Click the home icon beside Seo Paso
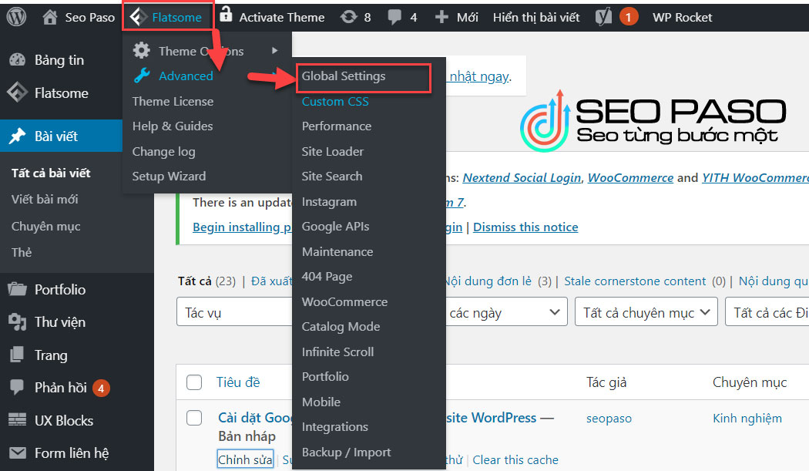Image resolution: width=809 pixels, height=471 pixels. click(x=50, y=17)
